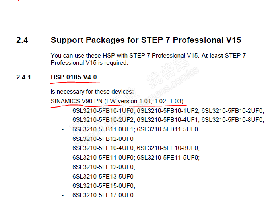Click the subsection number 2.4.1

pos(24,77)
